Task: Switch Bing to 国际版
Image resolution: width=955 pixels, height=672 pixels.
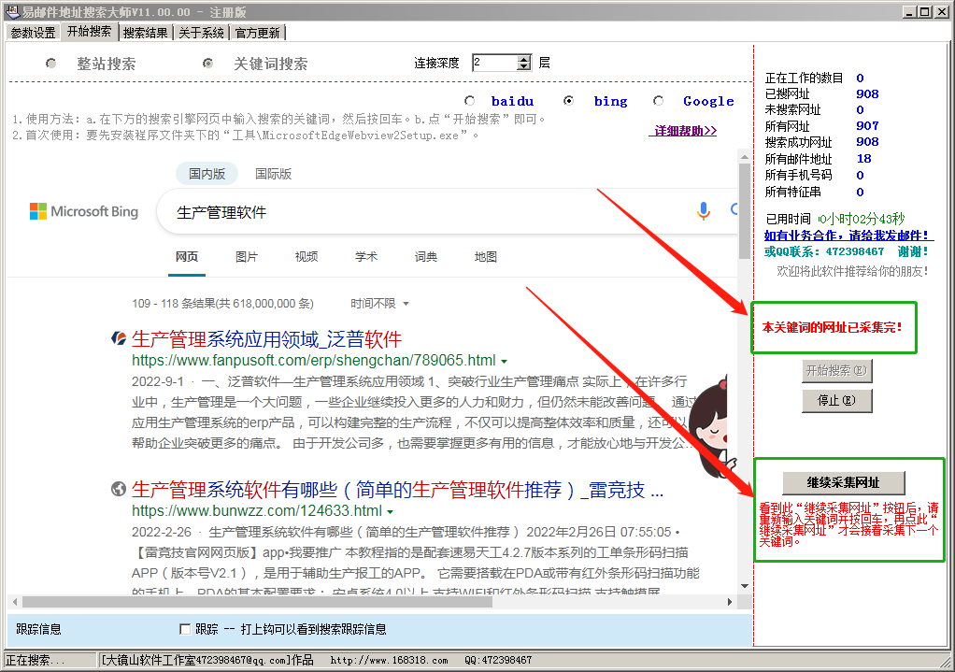Action: (273, 174)
